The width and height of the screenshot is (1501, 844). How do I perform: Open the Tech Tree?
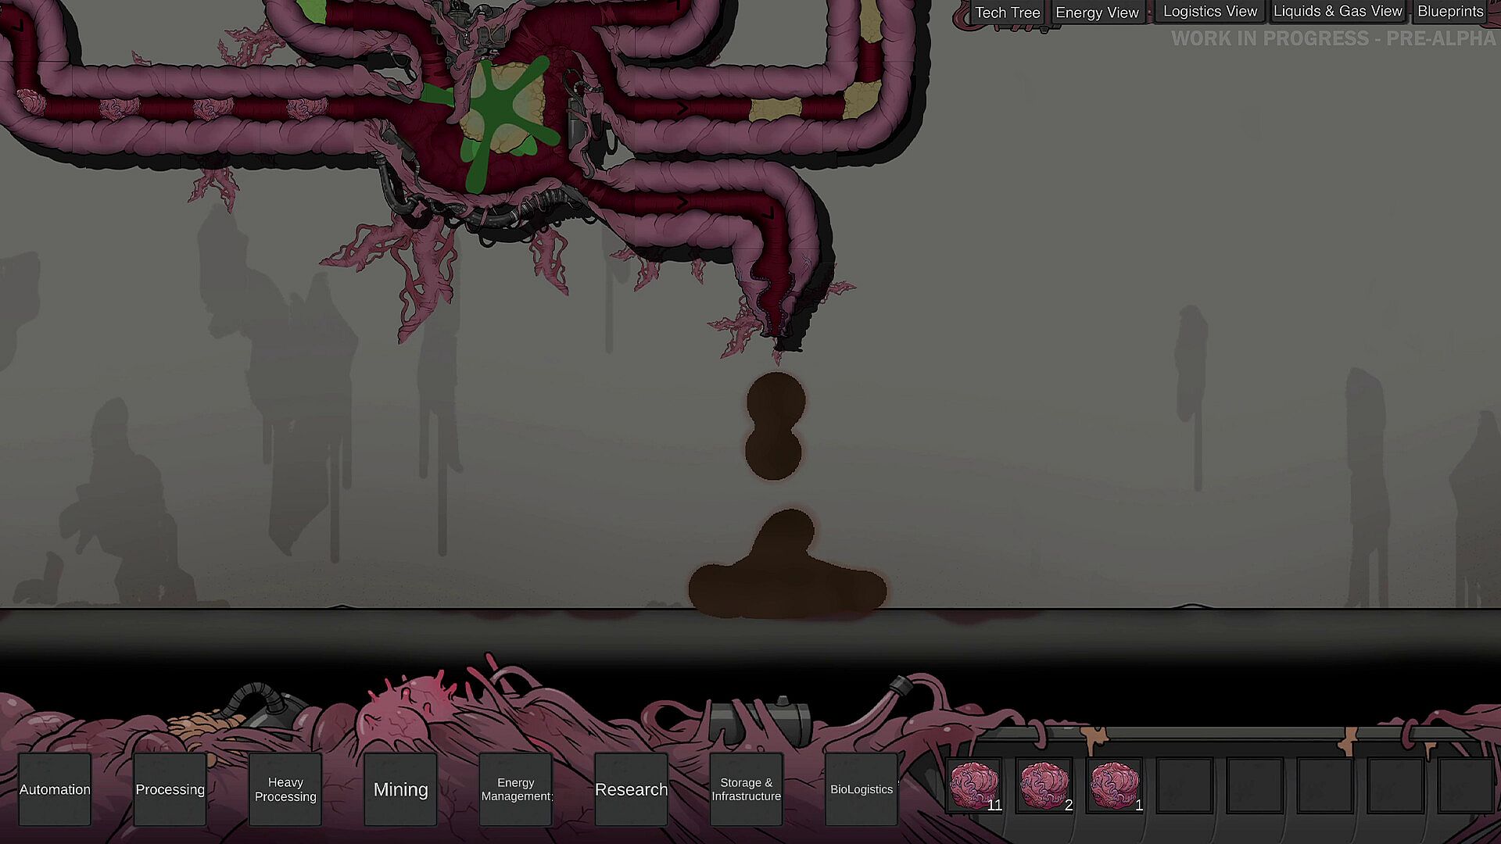(x=1007, y=13)
